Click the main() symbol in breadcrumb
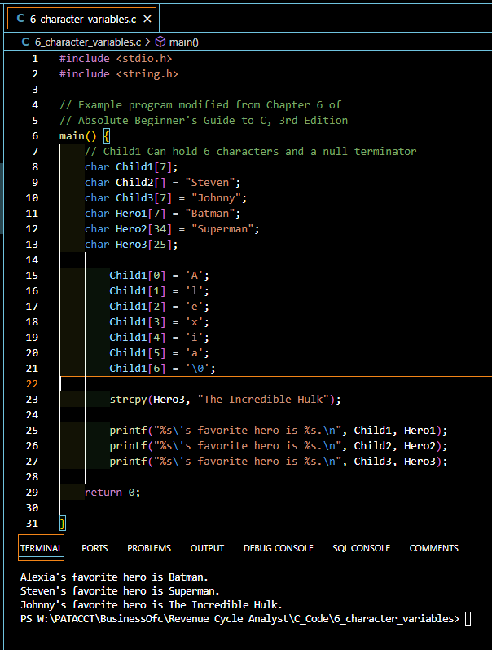 (x=184, y=42)
